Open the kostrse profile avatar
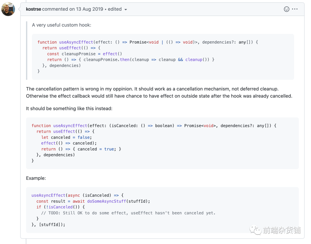This screenshot has height=244, width=311. (8, 9)
